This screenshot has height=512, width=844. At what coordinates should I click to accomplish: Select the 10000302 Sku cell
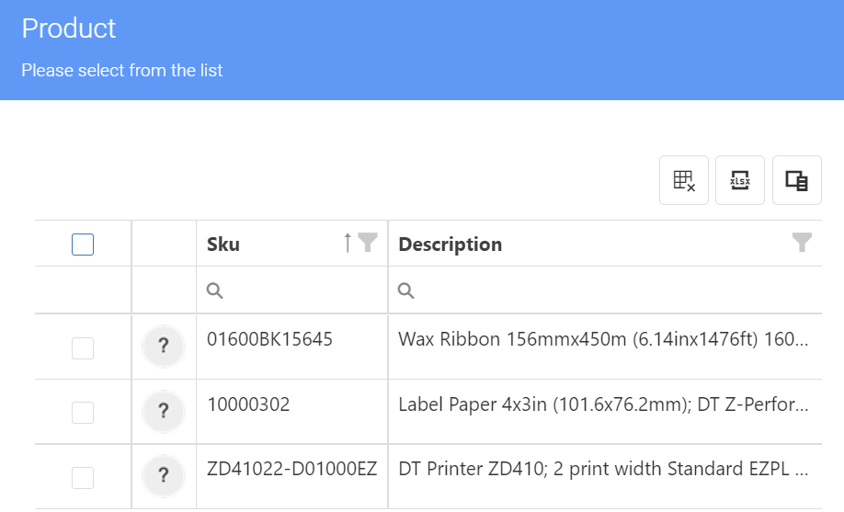[x=248, y=404]
